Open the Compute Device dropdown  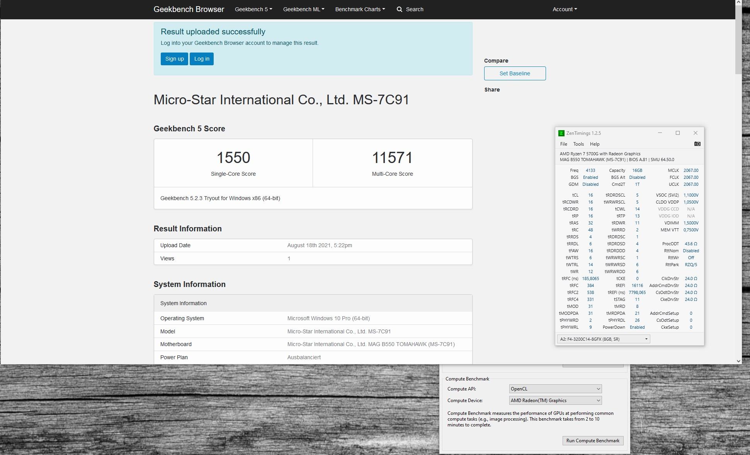click(x=555, y=401)
